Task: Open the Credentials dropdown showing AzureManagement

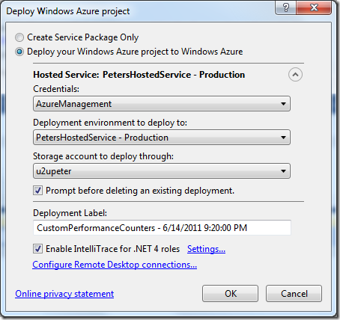Action: click(x=162, y=104)
